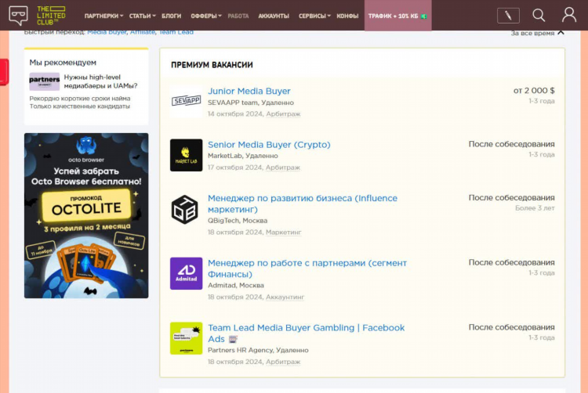Open Менеджер по развитию бизнеса vacancy
Image resolution: width=588 pixels, height=393 pixels.
click(x=303, y=204)
